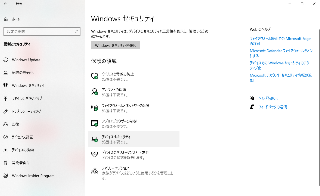Click the sidebar vertical scrollbar
This screenshot has width=320, height=196.
pyautogui.click(x=84, y=122)
